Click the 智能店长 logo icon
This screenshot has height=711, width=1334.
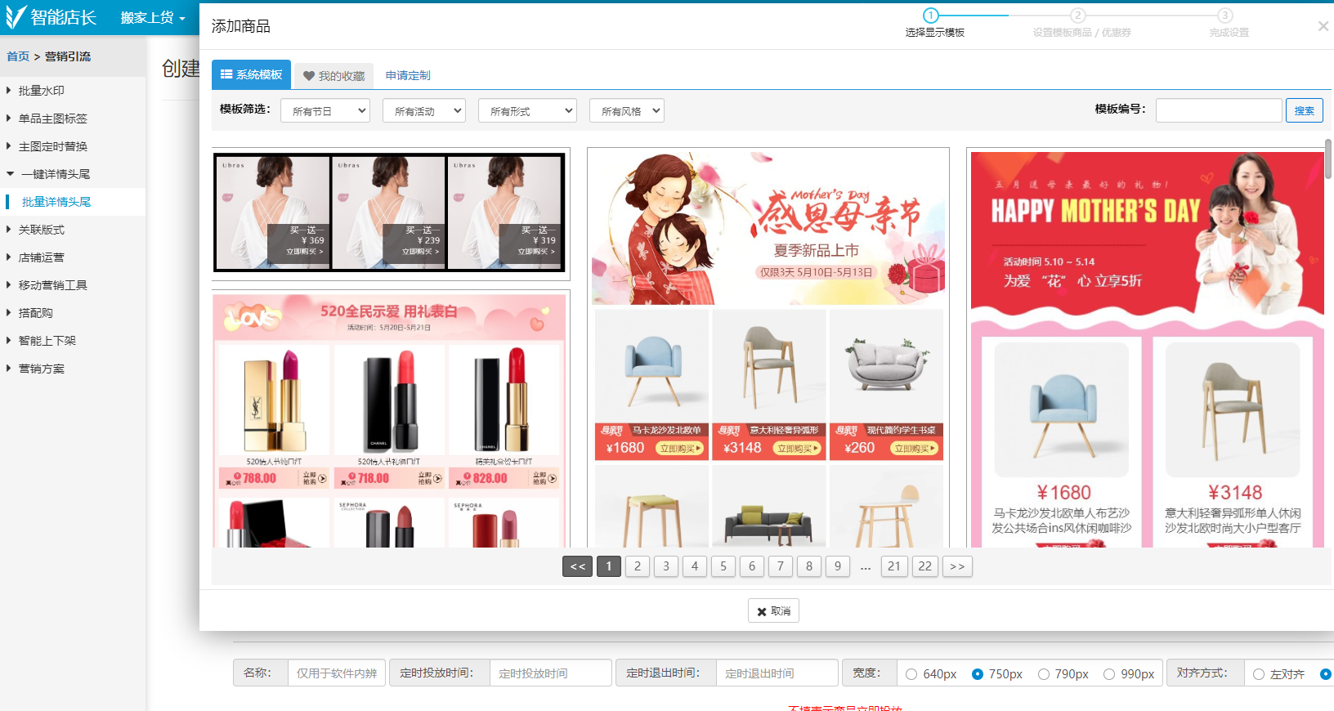pyautogui.click(x=15, y=16)
